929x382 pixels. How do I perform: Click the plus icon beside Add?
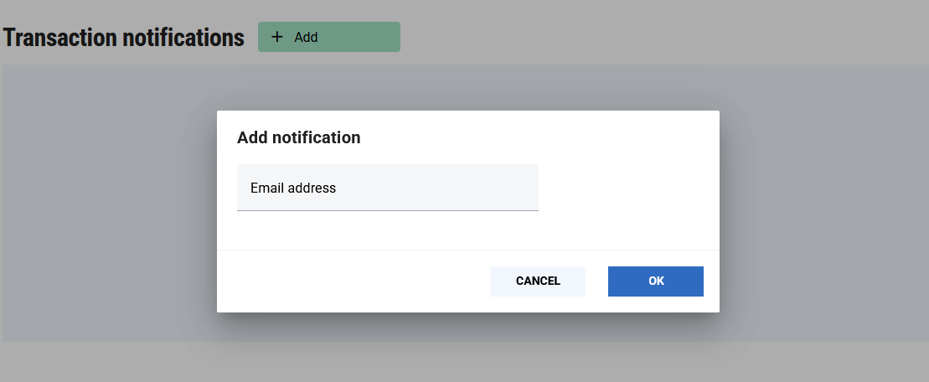(277, 37)
